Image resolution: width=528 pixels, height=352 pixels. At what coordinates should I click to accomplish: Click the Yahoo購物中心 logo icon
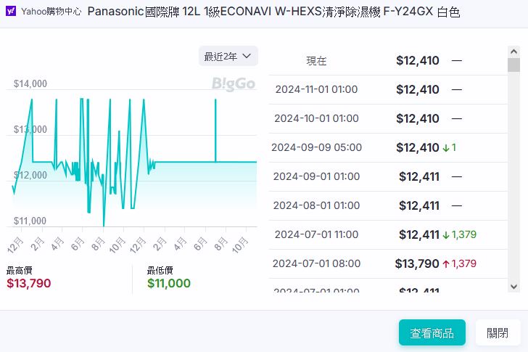tap(12, 12)
